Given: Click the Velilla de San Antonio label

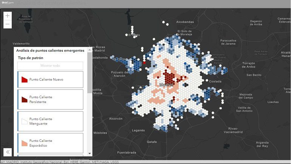Looking at the screenshot, I should [244, 109].
